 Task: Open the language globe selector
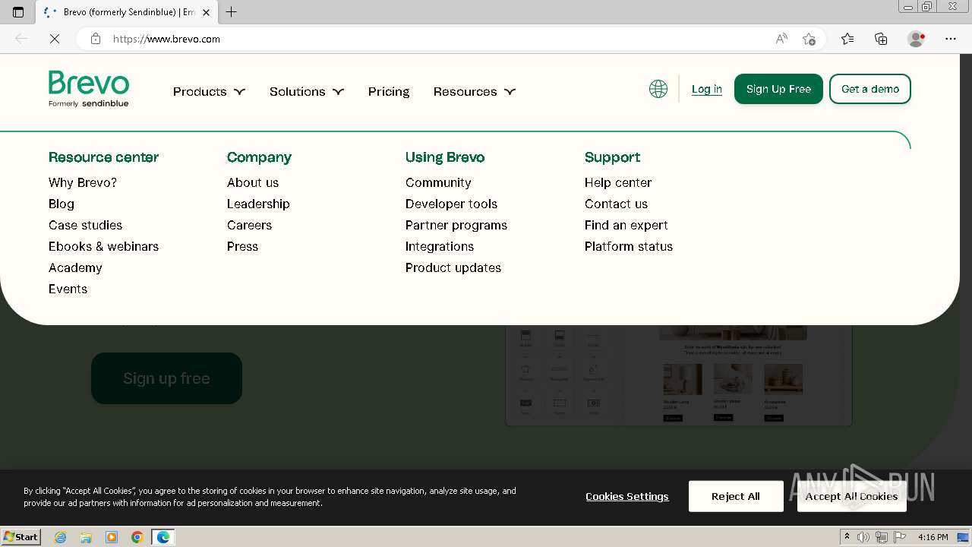click(x=658, y=89)
